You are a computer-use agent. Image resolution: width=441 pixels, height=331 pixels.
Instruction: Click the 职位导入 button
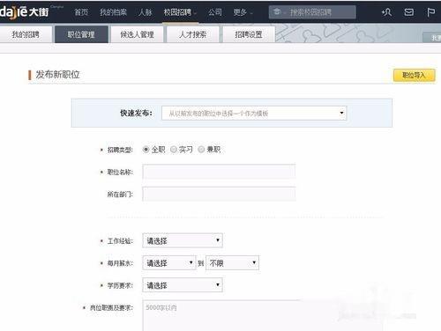(x=414, y=76)
